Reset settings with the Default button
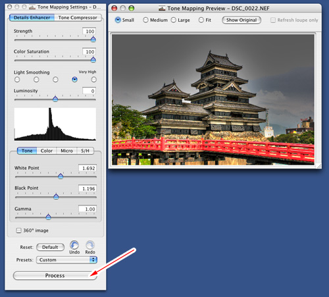This screenshot has width=329, height=297. tap(50, 247)
